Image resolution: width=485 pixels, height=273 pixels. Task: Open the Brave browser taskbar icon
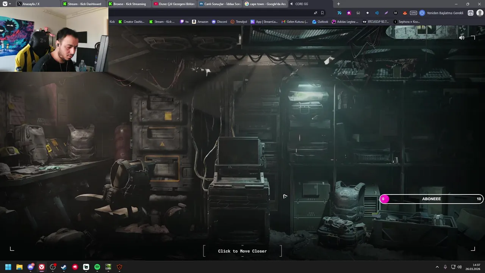click(119, 267)
